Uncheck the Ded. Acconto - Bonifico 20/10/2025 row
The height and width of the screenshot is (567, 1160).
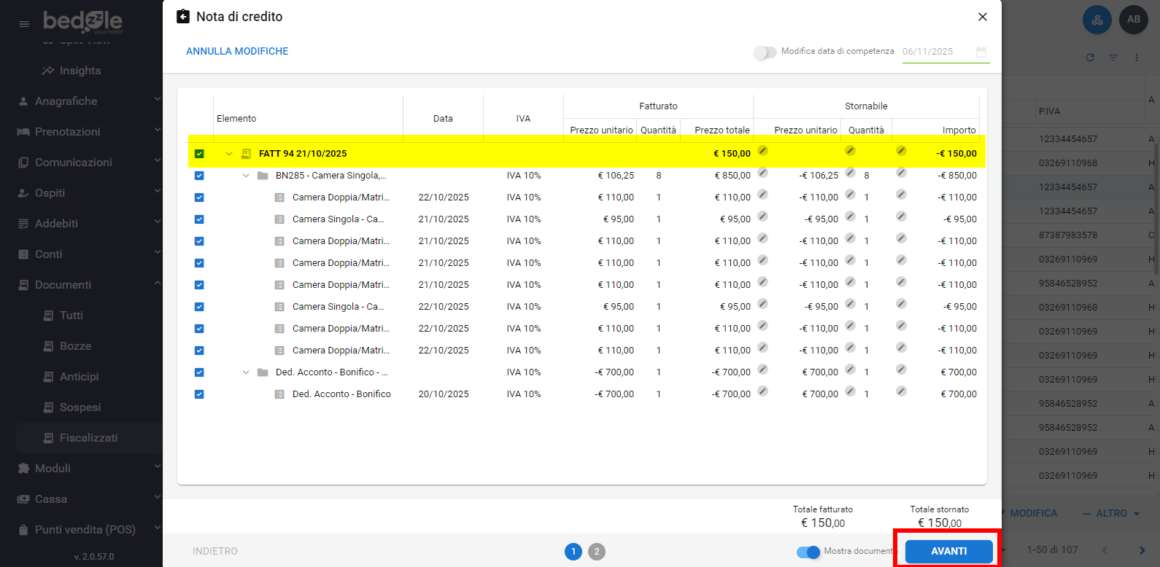(199, 394)
